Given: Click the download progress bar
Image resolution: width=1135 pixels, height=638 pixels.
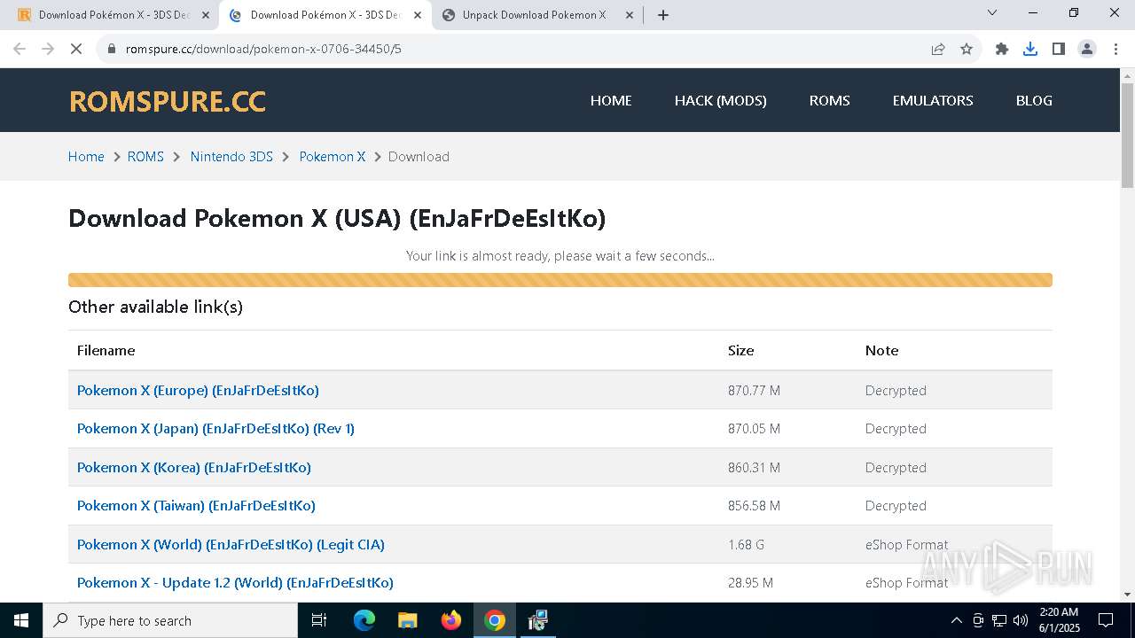Looking at the screenshot, I should click(560, 280).
